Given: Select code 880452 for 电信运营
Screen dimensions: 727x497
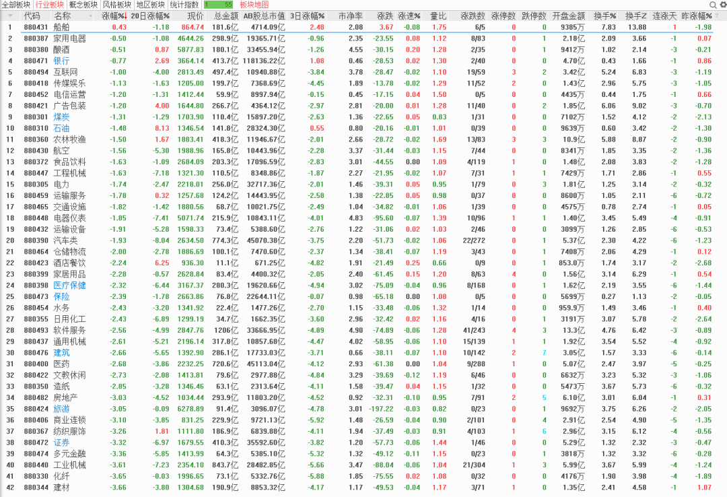Looking at the screenshot, I should (36, 95).
